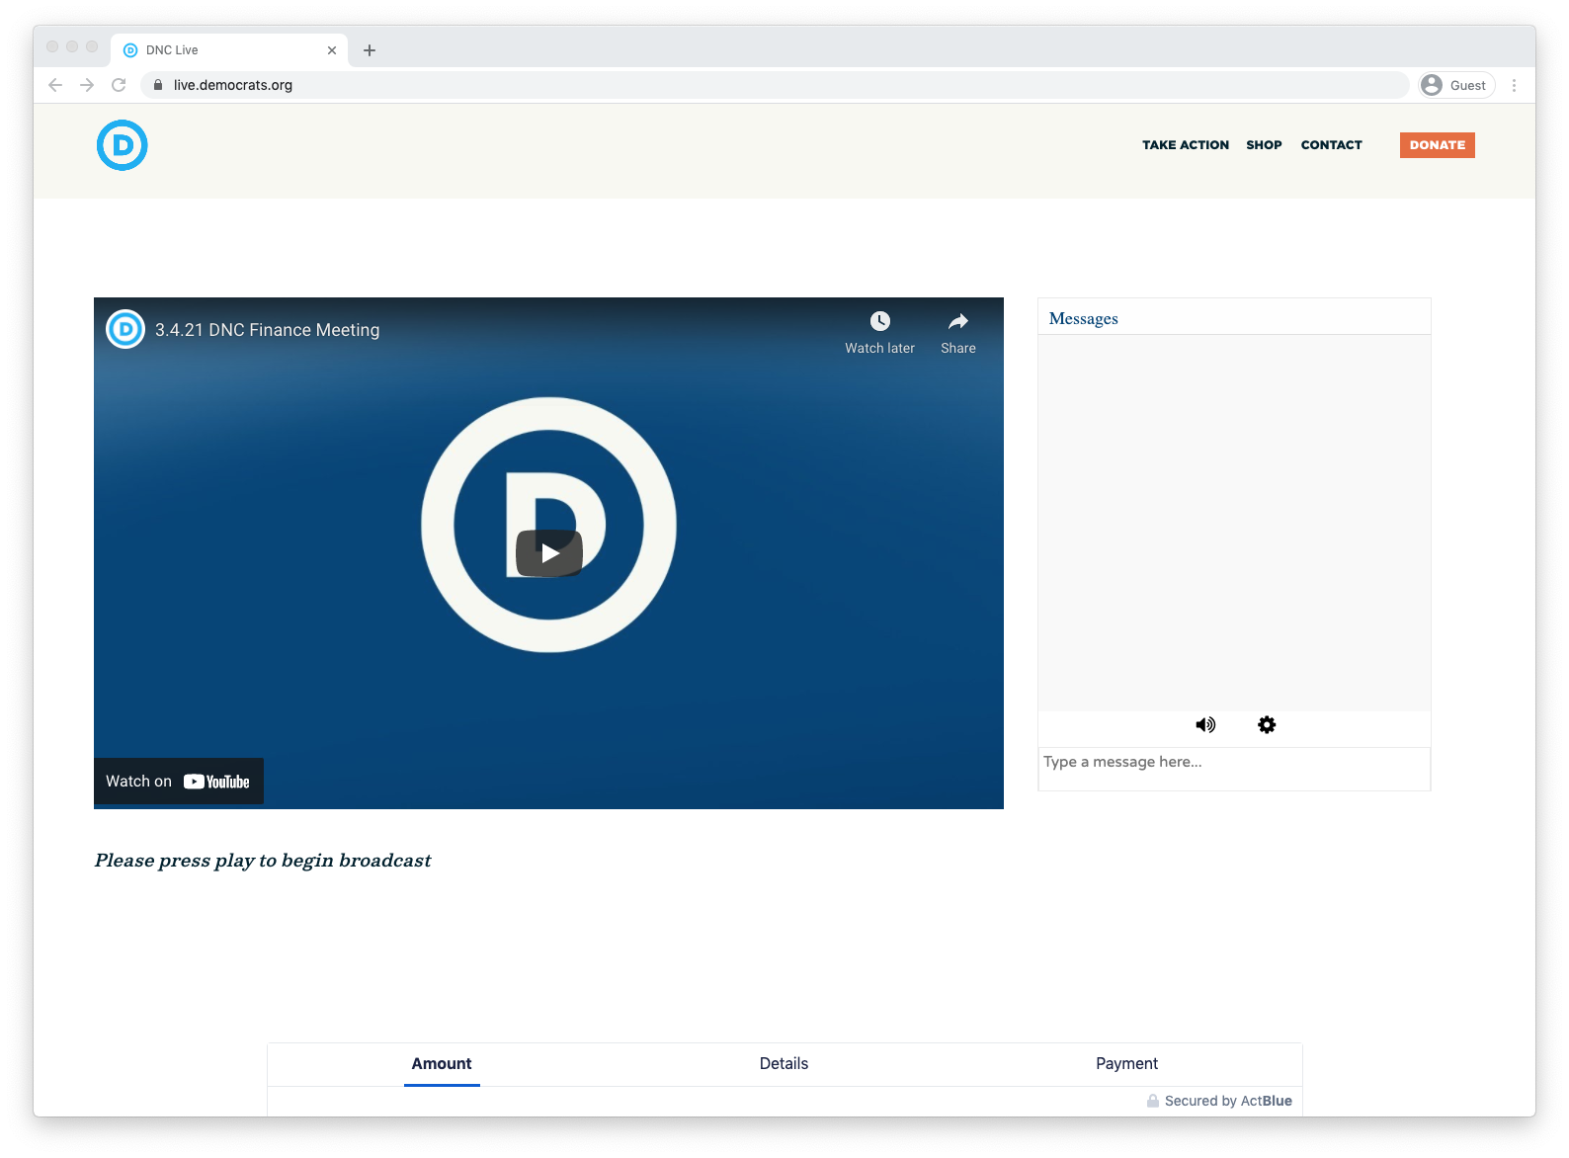This screenshot has width=1569, height=1158.
Task: Click the Watch later clock icon
Action: click(879, 321)
